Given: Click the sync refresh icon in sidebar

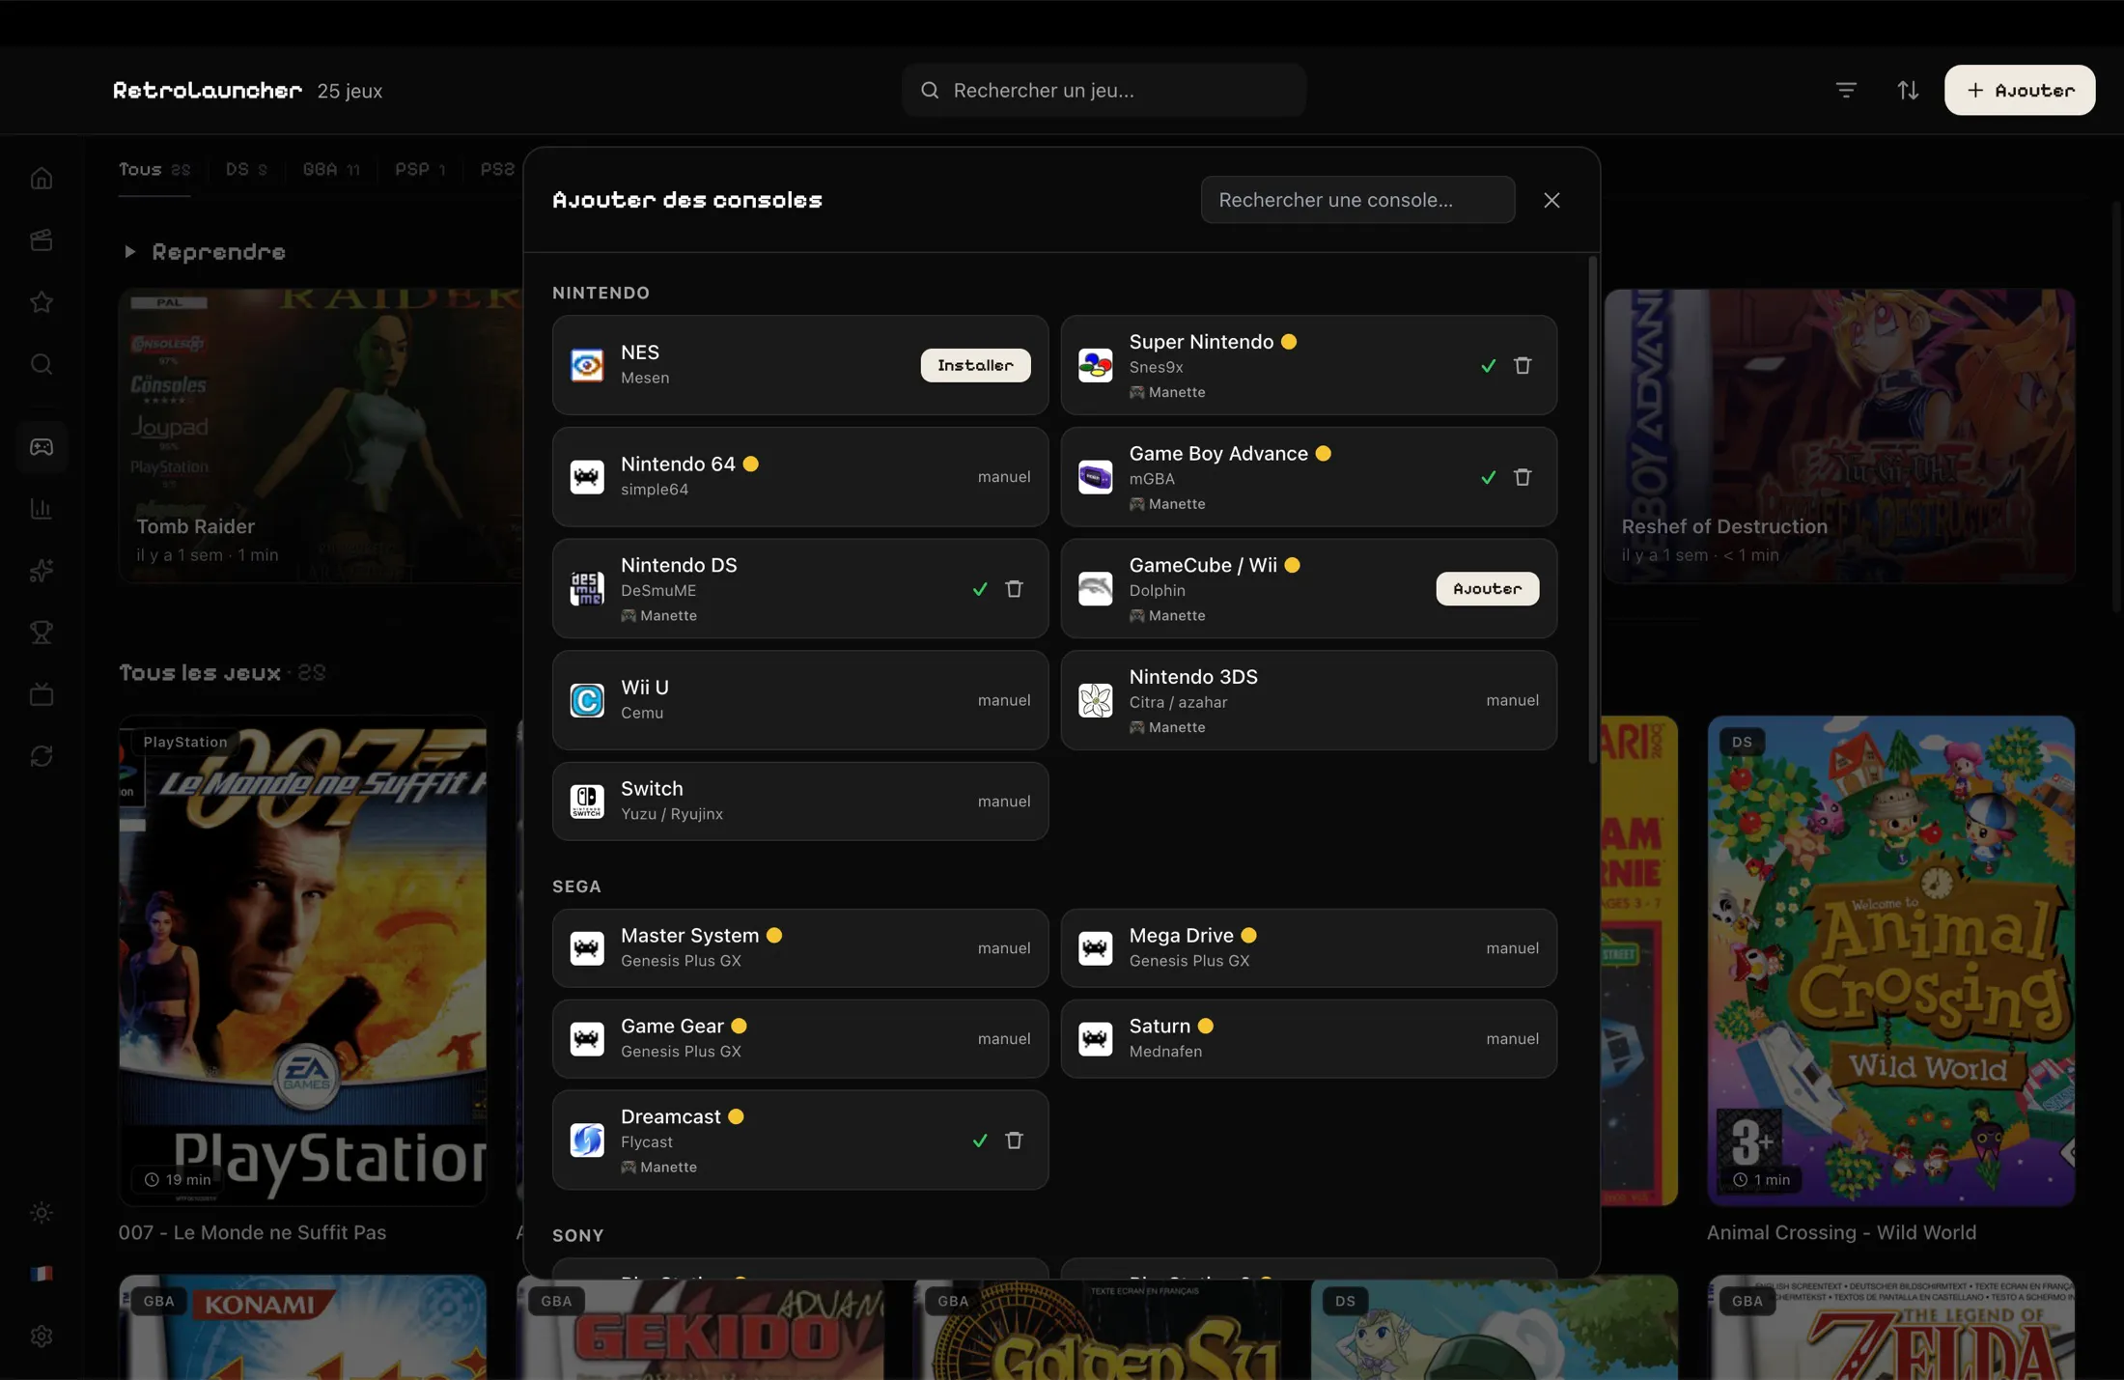Looking at the screenshot, I should 41,756.
